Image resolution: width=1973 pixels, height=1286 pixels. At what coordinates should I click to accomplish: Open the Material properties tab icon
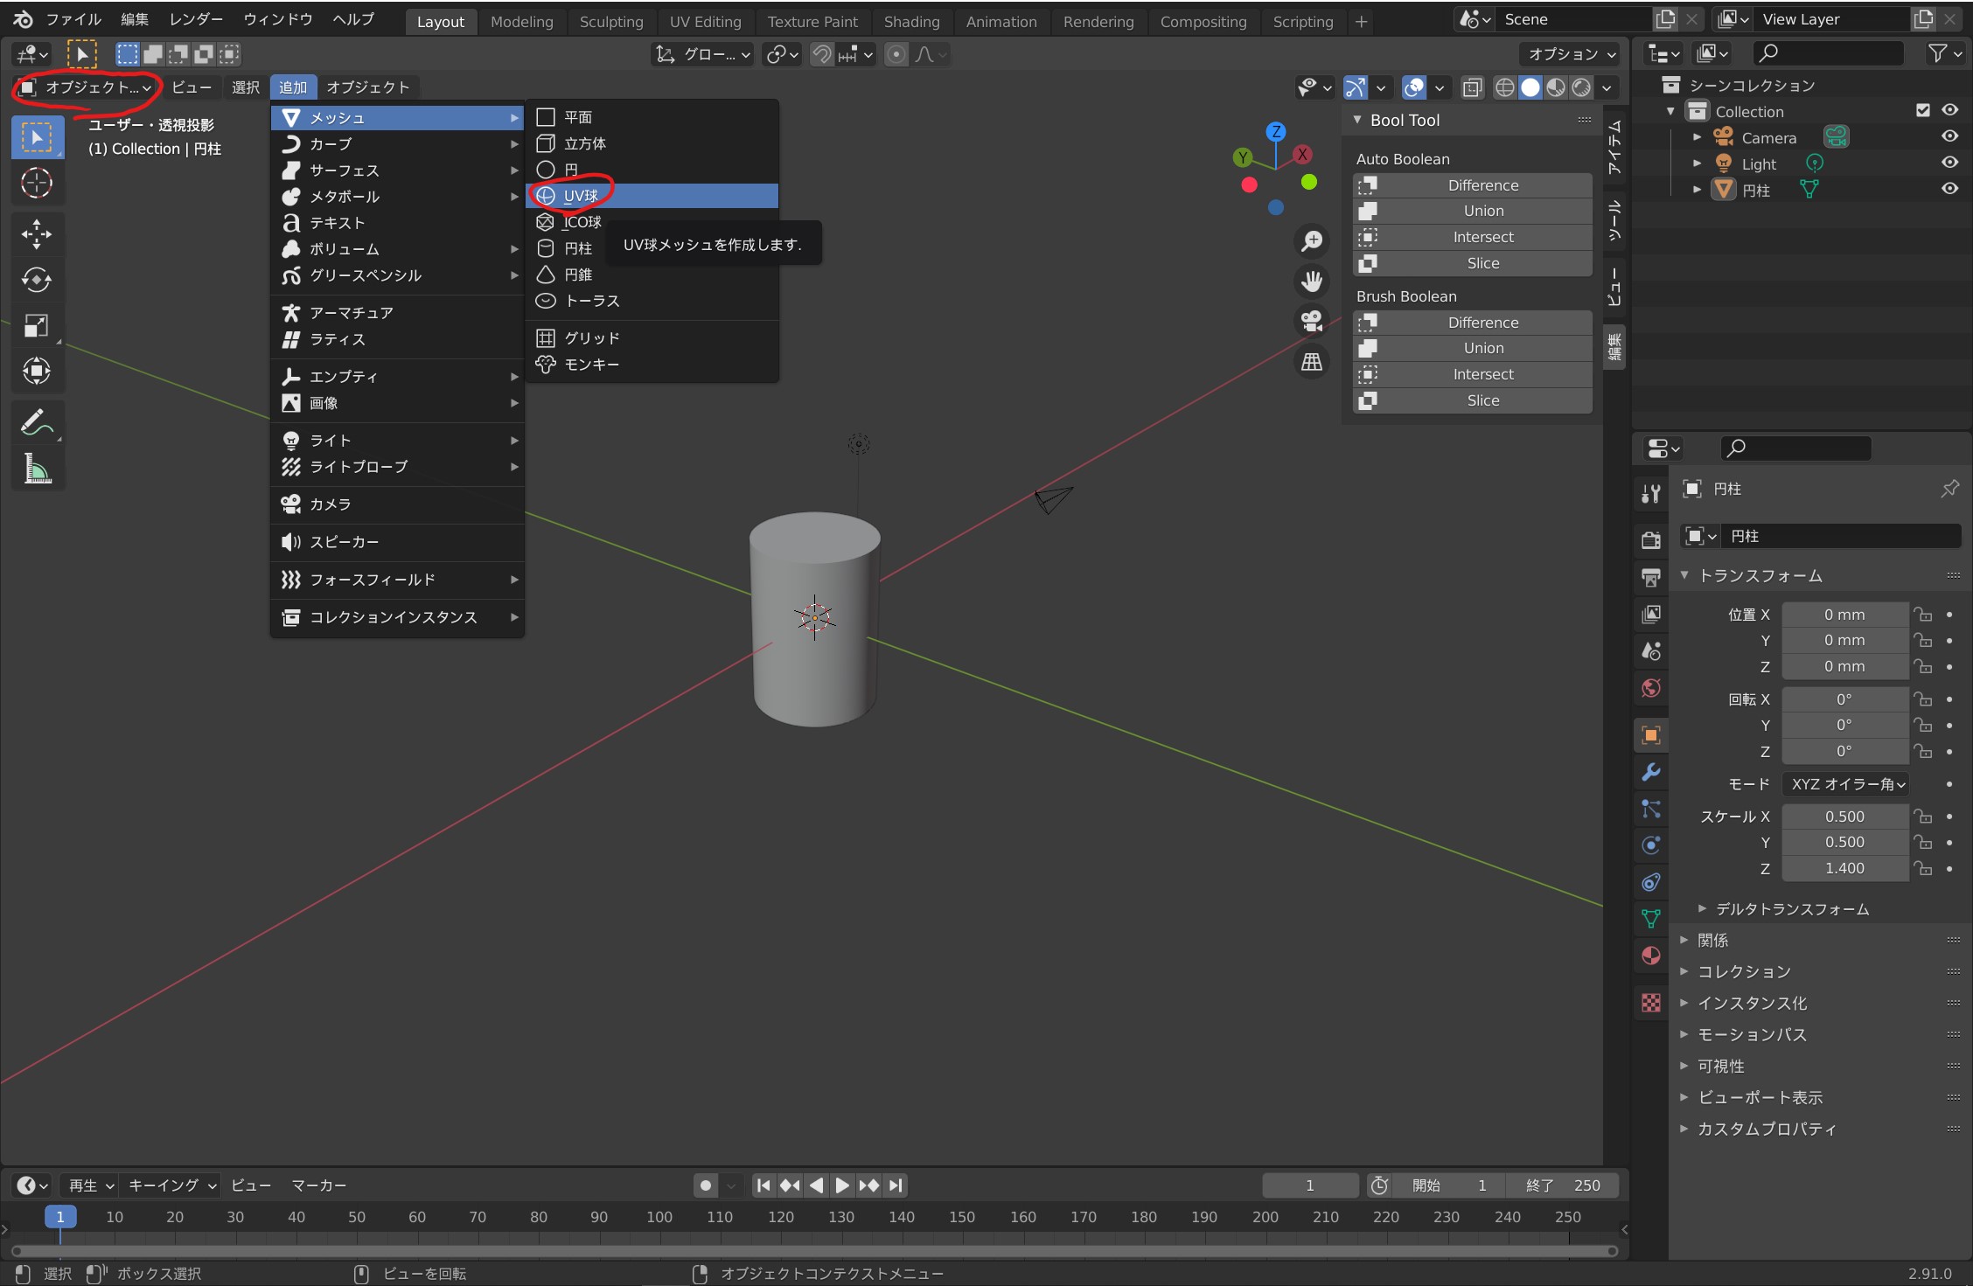coord(1651,956)
